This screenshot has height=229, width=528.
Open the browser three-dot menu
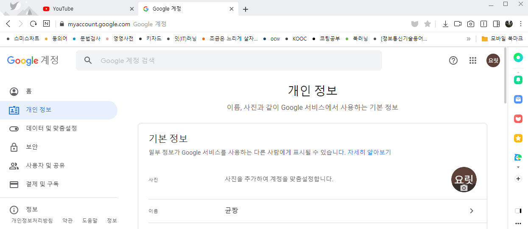[521, 24]
